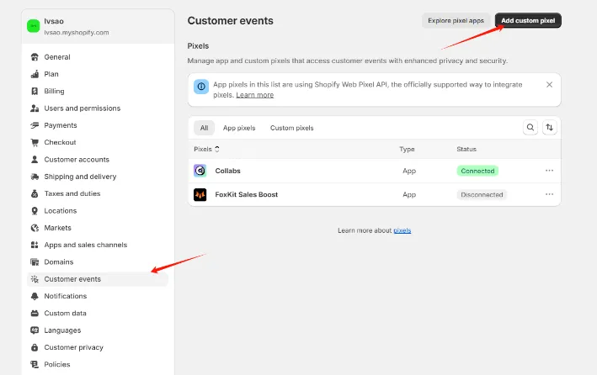Click the Type column header

coord(407,149)
